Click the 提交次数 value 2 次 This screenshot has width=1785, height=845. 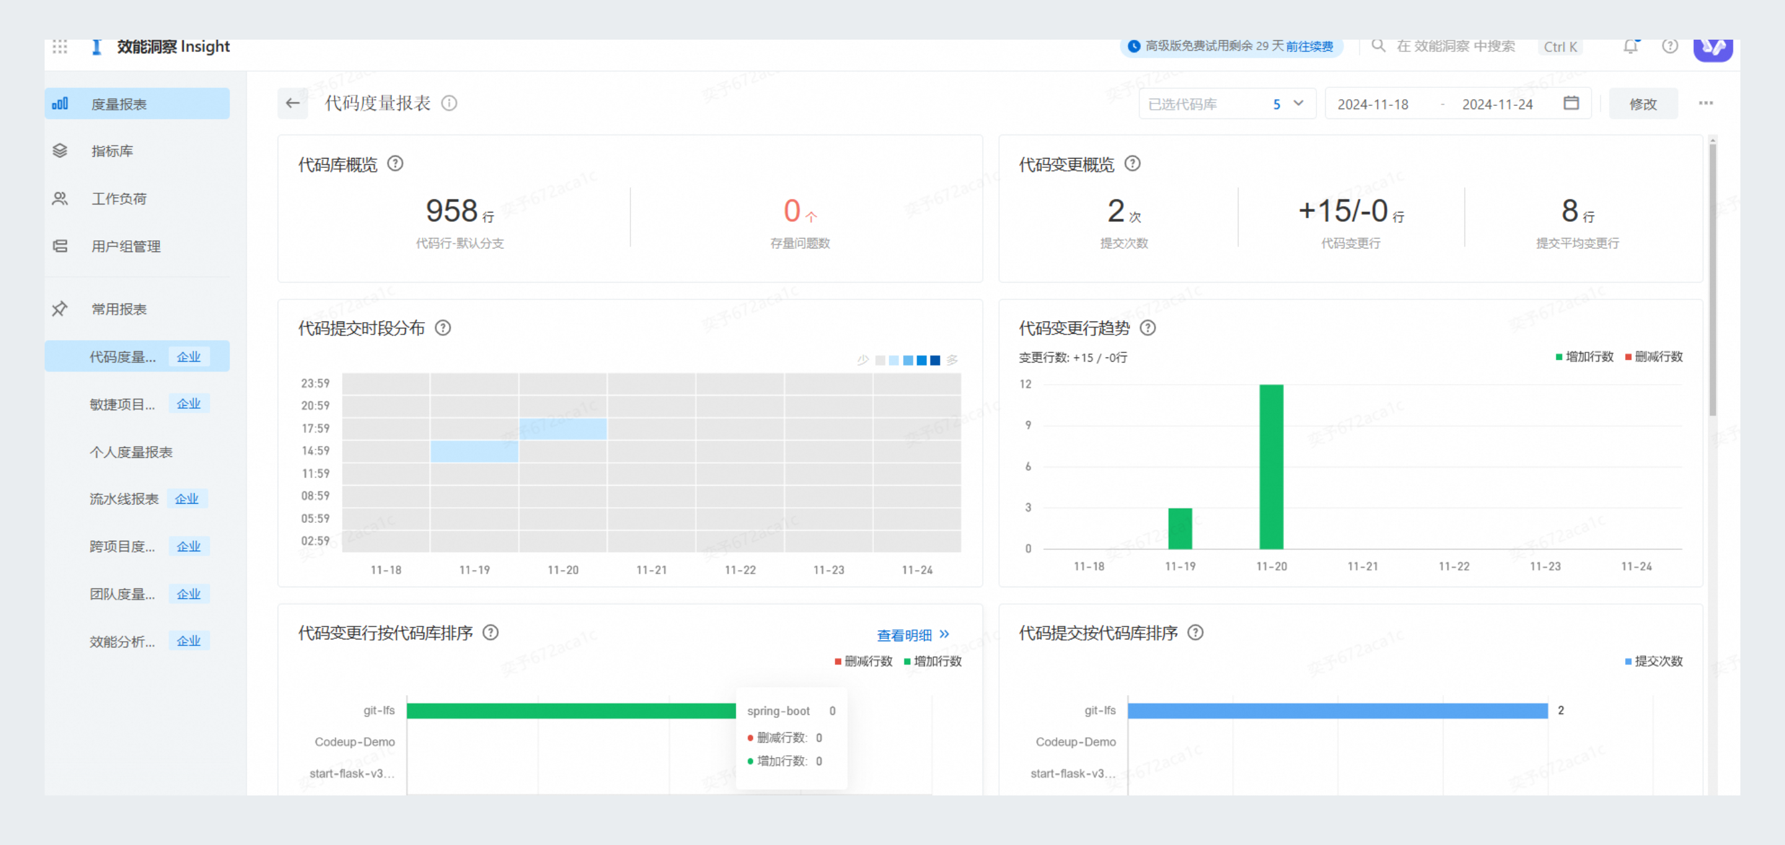point(1124,211)
